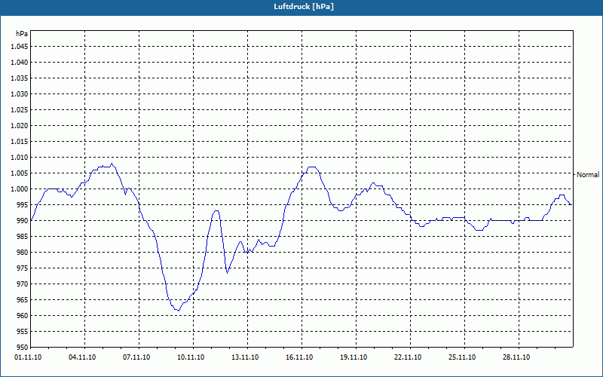Screen dimensions: 603x377
Task: Pick the 28.11.10 date label
Action: (516, 357)
